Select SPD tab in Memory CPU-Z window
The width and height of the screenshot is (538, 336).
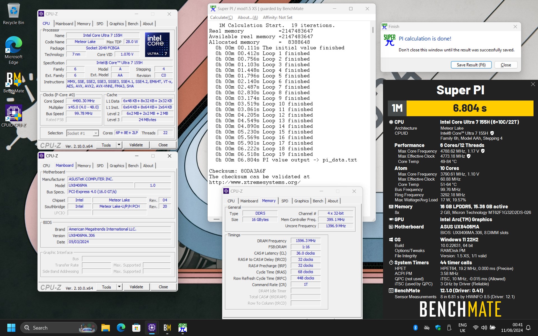point(285,201)
